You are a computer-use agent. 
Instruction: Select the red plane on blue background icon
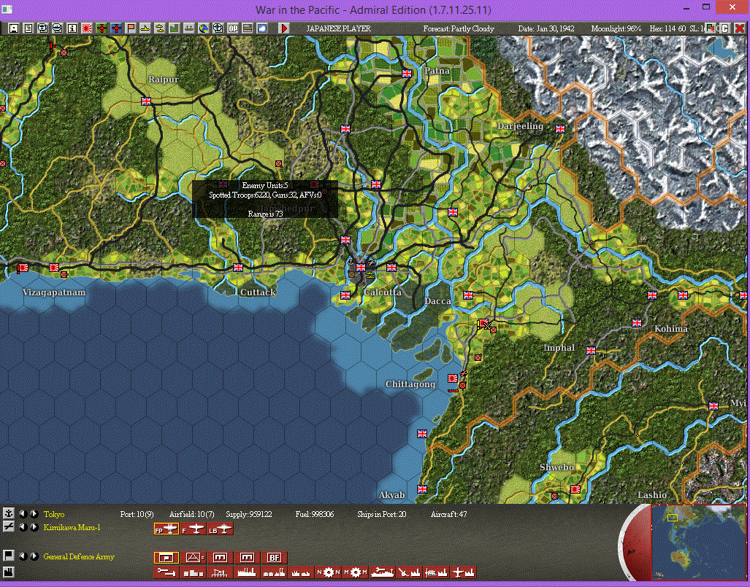tap(116, 28)
